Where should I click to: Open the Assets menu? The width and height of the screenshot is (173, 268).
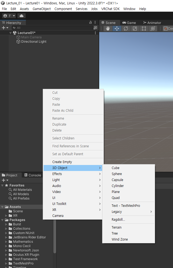24,9
